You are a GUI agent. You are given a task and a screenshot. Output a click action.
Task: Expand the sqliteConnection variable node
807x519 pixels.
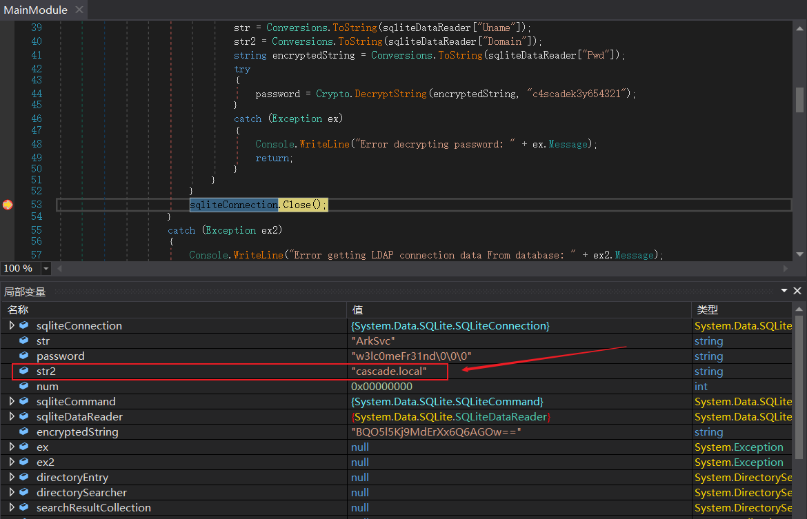pos(12,326)
